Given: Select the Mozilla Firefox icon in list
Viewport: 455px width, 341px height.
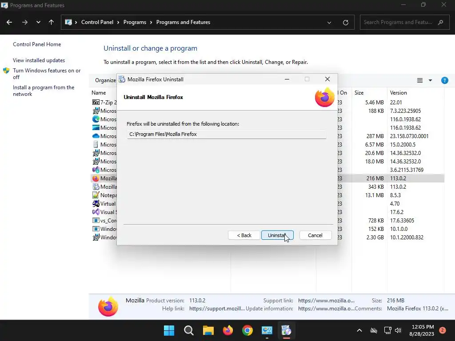Looking at the screenshot, I should click(96, 178).
